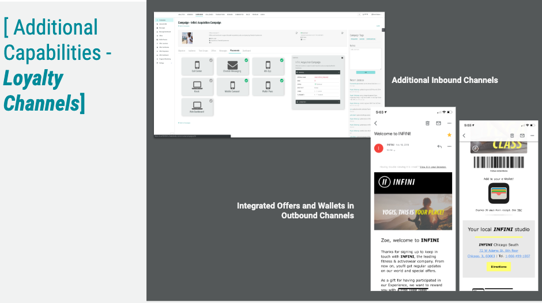The width and height of the screenshot is (542, 303).
Task: Open the Messages tab in campaign
Action: click(223, 51)
